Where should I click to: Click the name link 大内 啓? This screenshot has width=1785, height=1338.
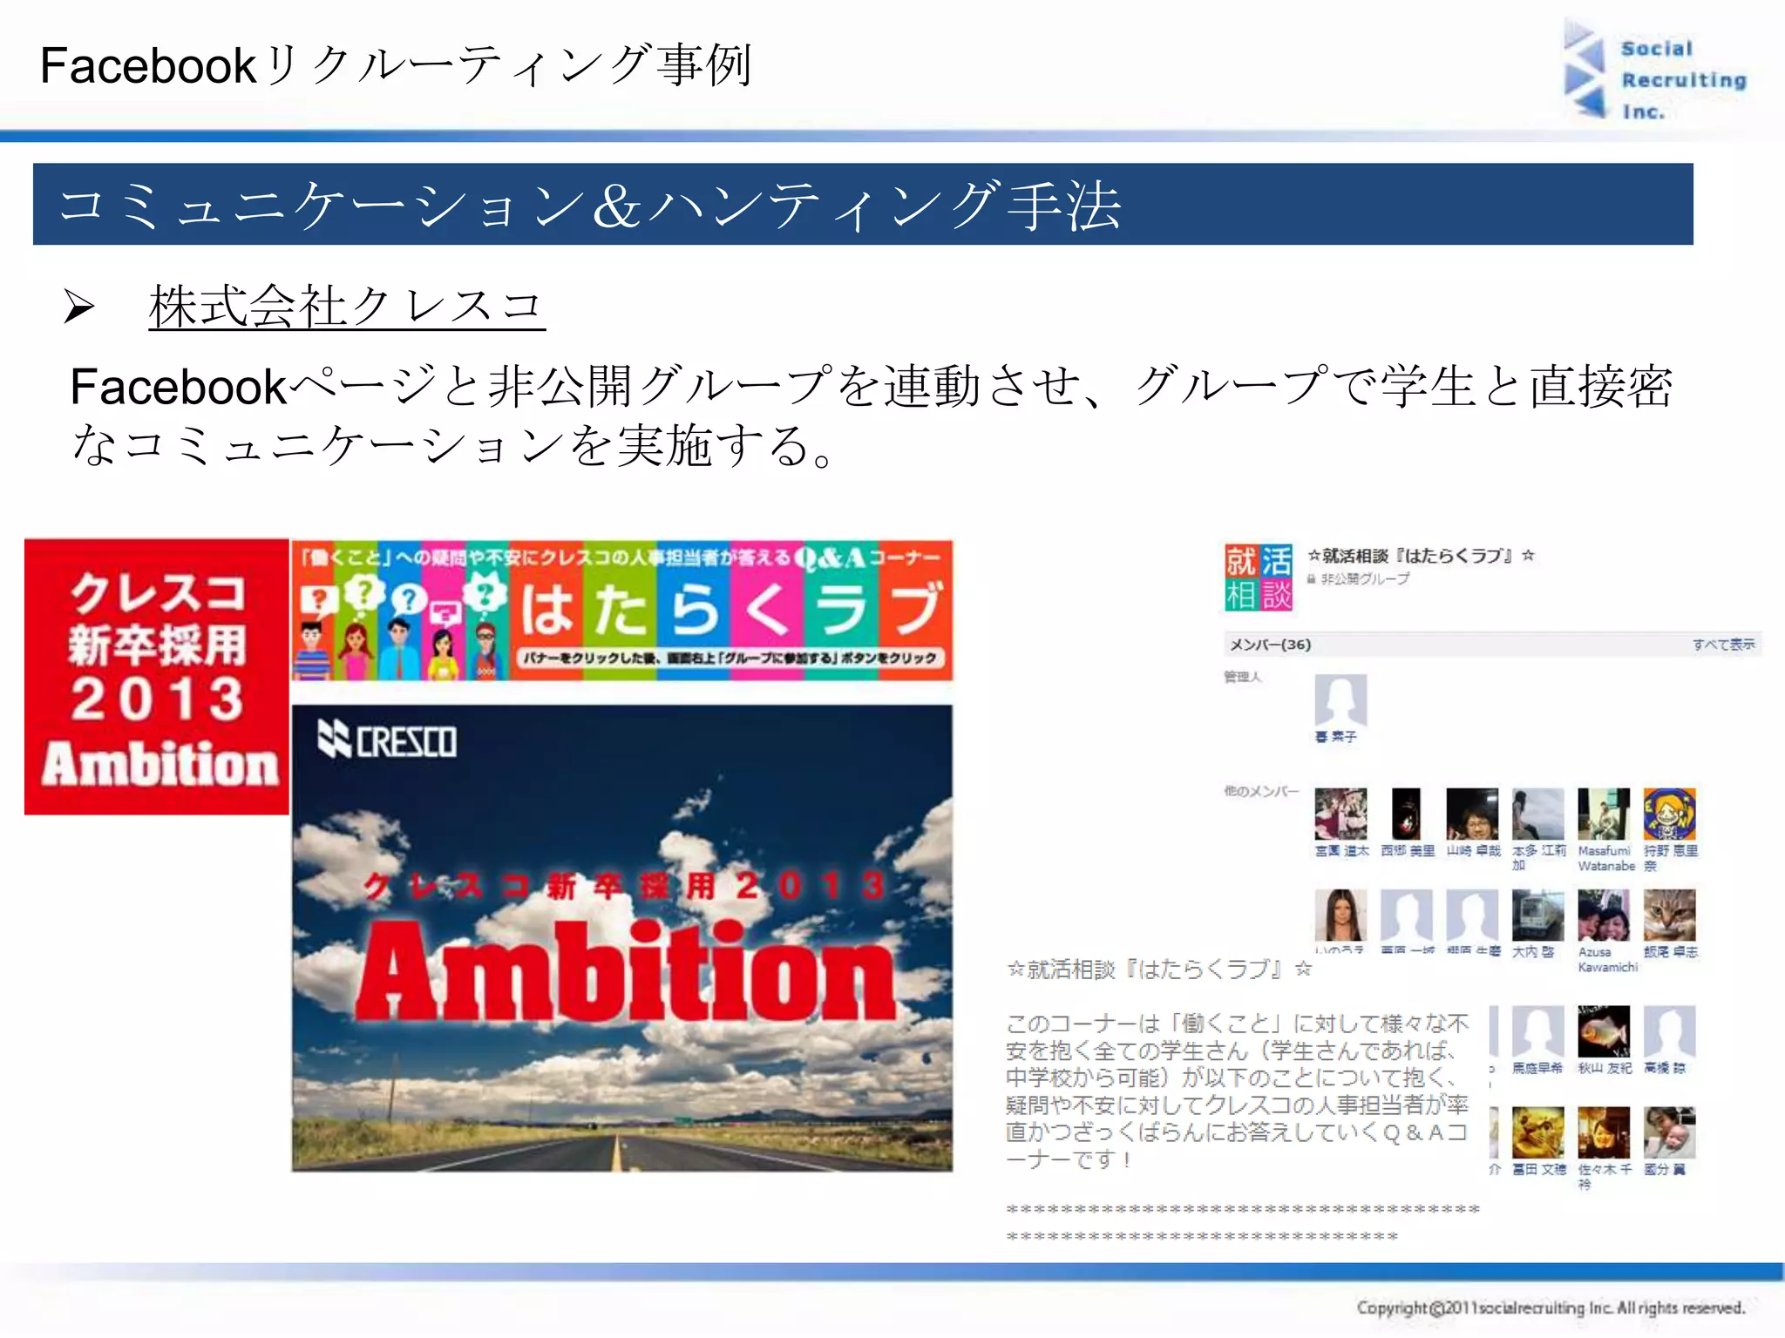1532,952
